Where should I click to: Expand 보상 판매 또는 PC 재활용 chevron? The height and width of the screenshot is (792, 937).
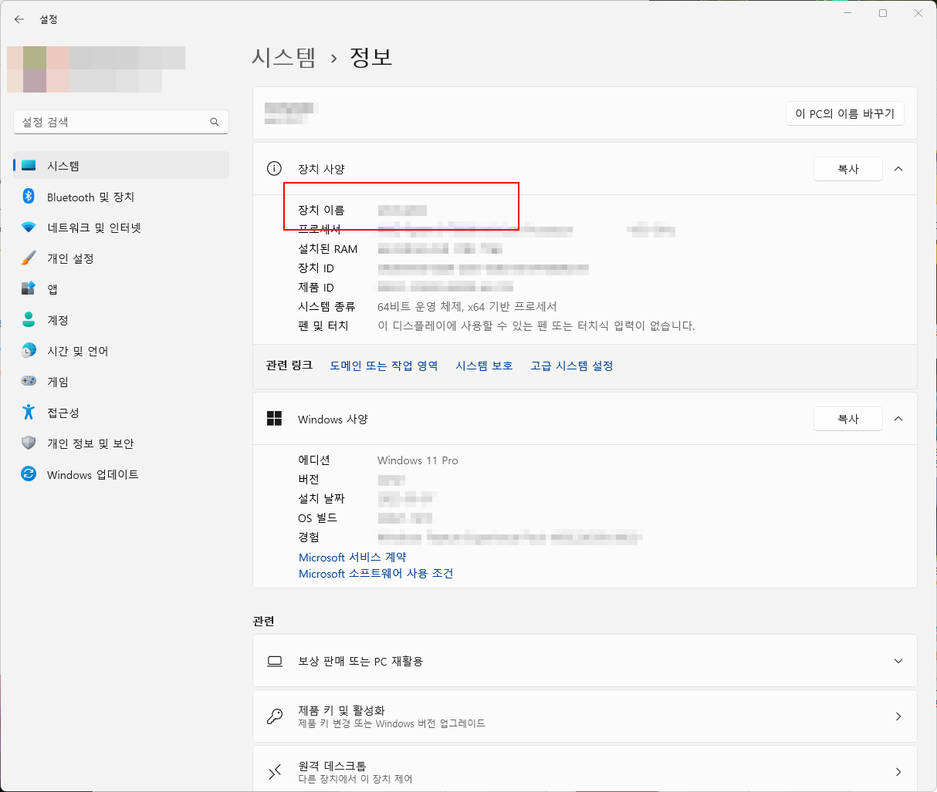tap(898, 661)
